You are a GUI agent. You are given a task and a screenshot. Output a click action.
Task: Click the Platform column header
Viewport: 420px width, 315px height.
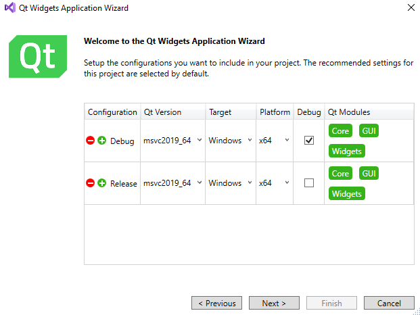275,112
